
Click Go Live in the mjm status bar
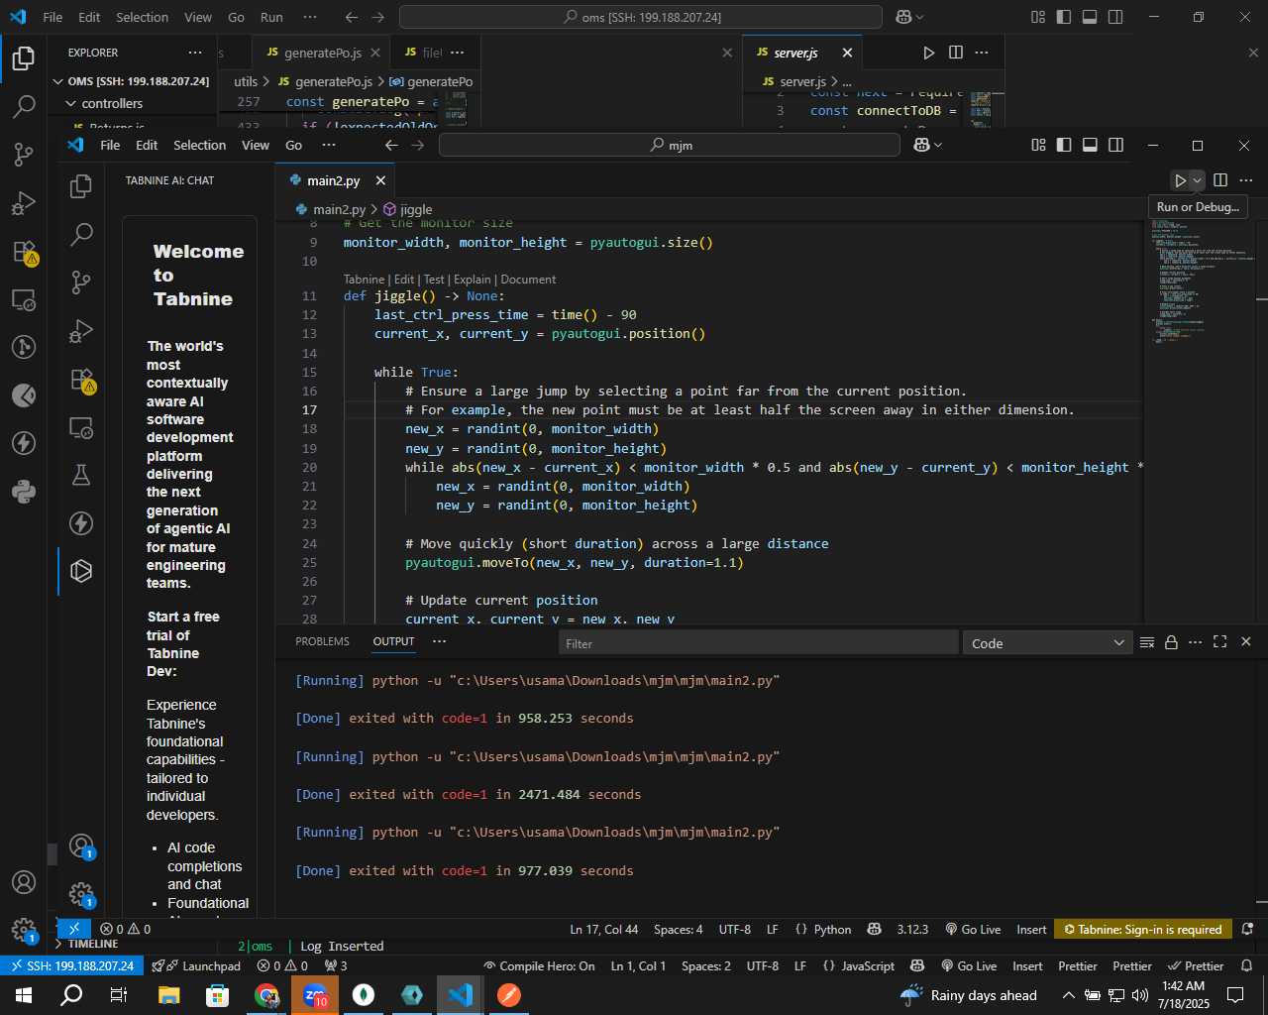[973, 929]
